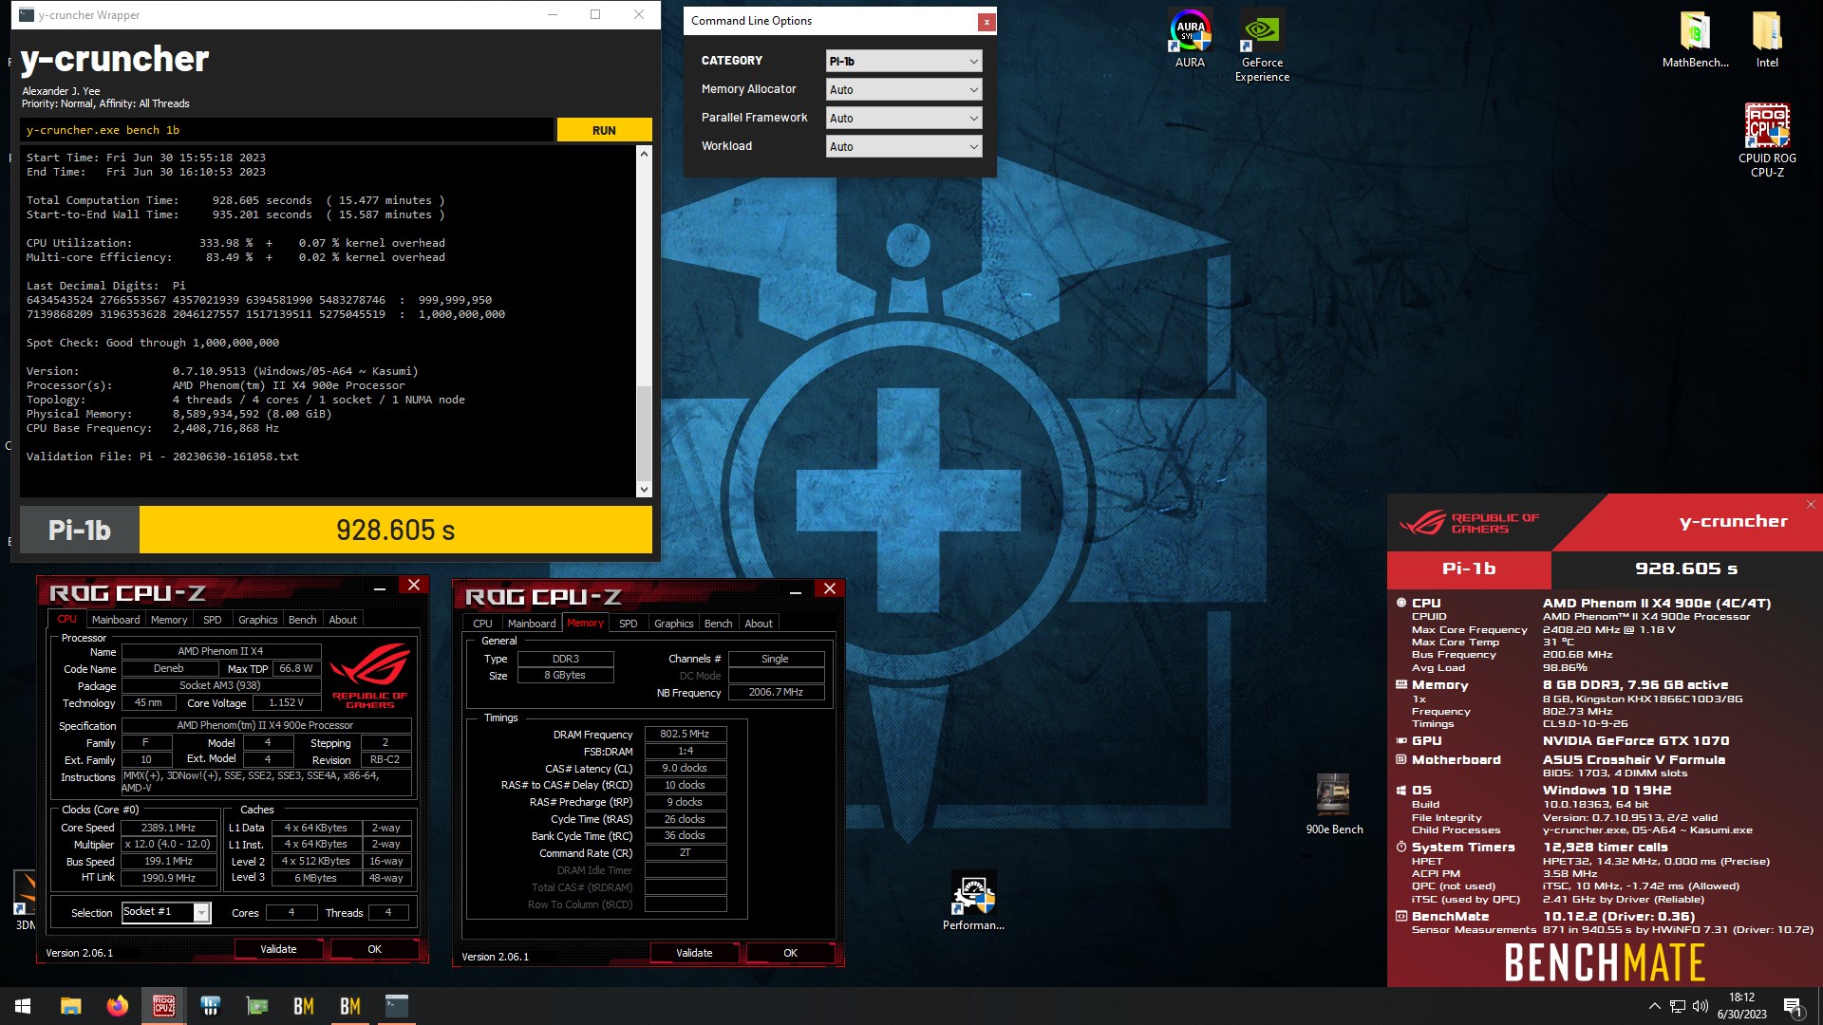This screenshot has width=1823, height=1025.
Task: Click the y-cruncher command line input field
Action: (x=286, y=130)
